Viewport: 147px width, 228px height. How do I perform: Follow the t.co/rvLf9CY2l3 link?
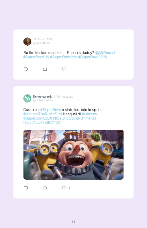point(42,123)
